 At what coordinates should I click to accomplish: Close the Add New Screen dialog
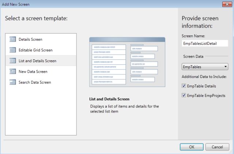pos(227,4)
